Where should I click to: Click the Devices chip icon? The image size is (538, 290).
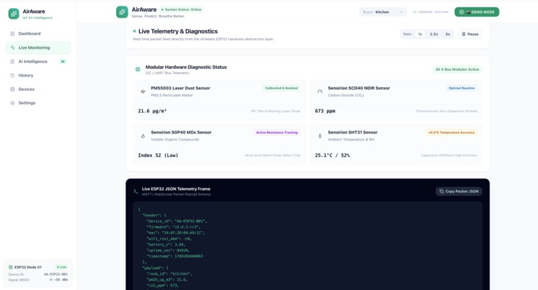click(x=13, y=89)
